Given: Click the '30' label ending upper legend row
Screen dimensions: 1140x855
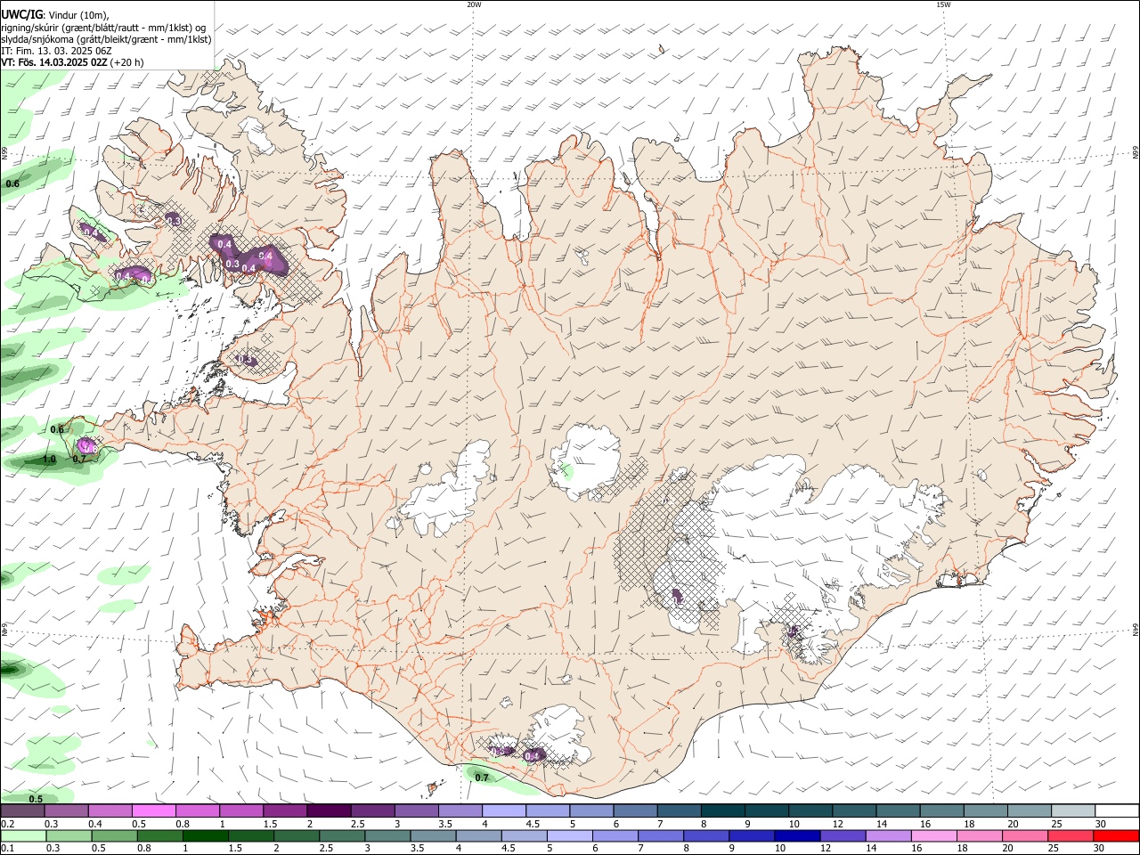Looking at the screenshot, I should point(1100,824).
